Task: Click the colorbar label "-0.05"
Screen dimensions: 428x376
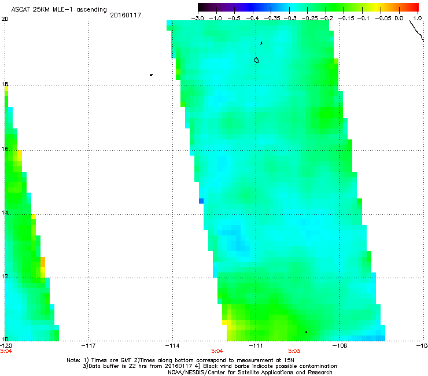Action: [x=383, y=19]
